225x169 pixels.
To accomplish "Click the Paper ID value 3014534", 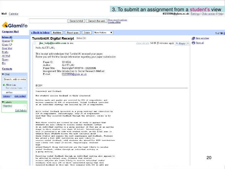I will [x=66, y=62].
